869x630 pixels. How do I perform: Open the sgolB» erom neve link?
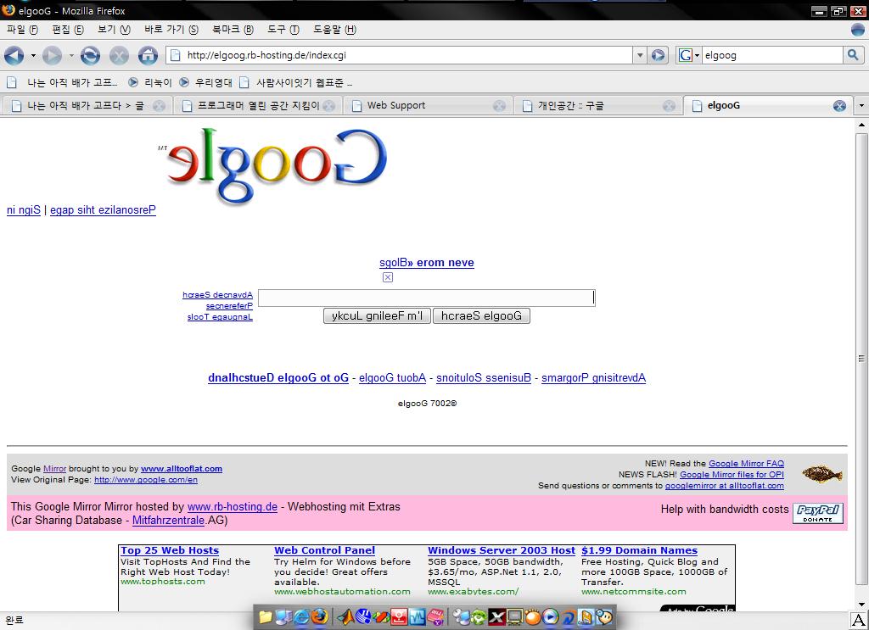click(x=427, y=262)
